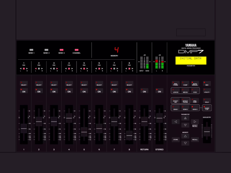Viewport: 231px width, 173px height.
Task: Pan channel 5 left with arrow
Action: click(81, 69)
